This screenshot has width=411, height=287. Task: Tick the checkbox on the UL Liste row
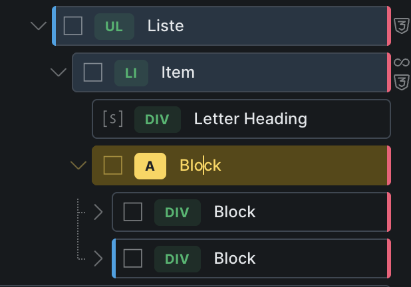(x=73, y=26)
